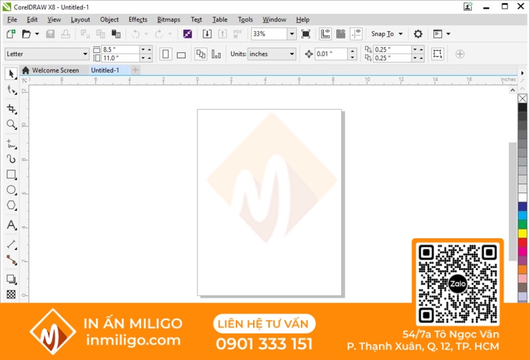Click the Import icon

(x=207, y=34)
